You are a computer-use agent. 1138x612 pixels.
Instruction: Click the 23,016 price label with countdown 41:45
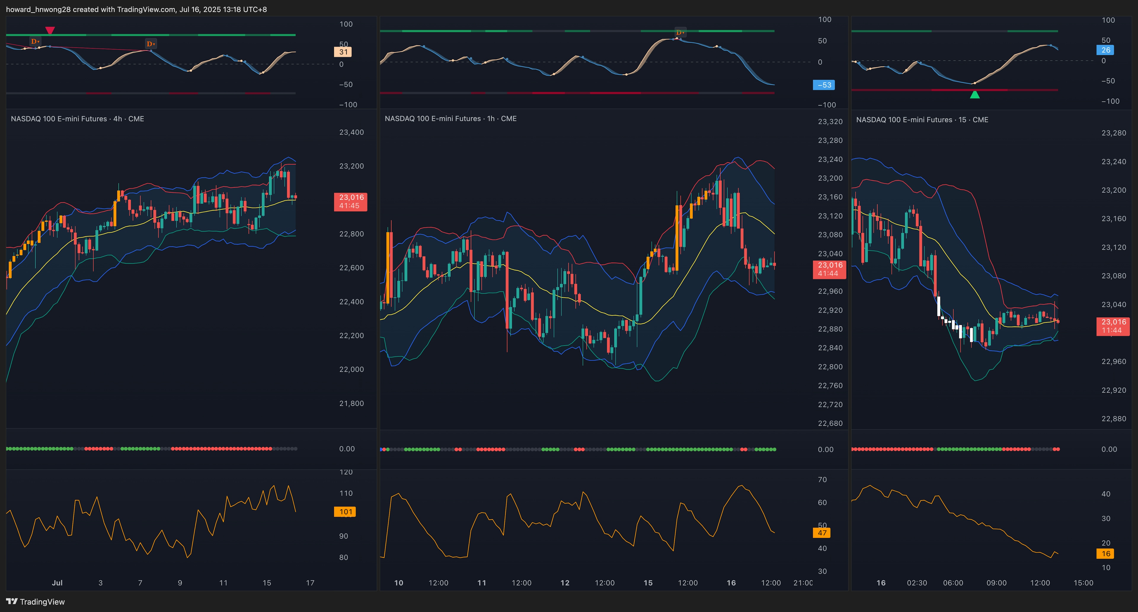[350, 201]
